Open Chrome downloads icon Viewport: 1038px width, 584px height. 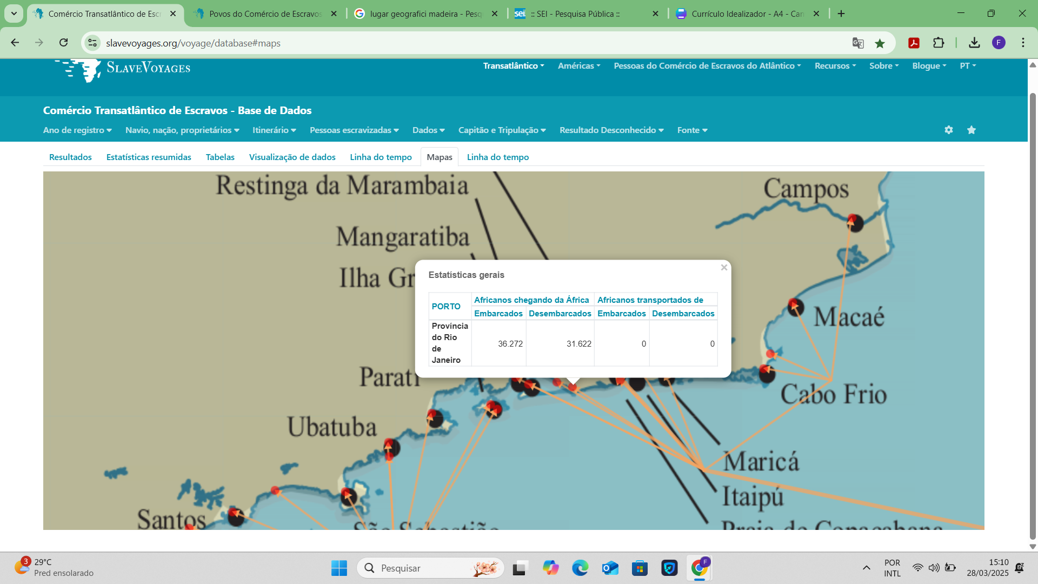click(974, 43)
